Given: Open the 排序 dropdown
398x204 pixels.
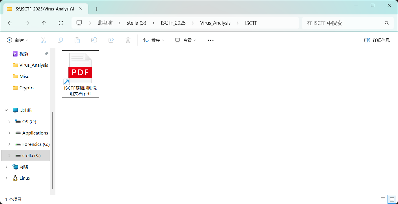Looking at the screenshot, I should (153, 40).
